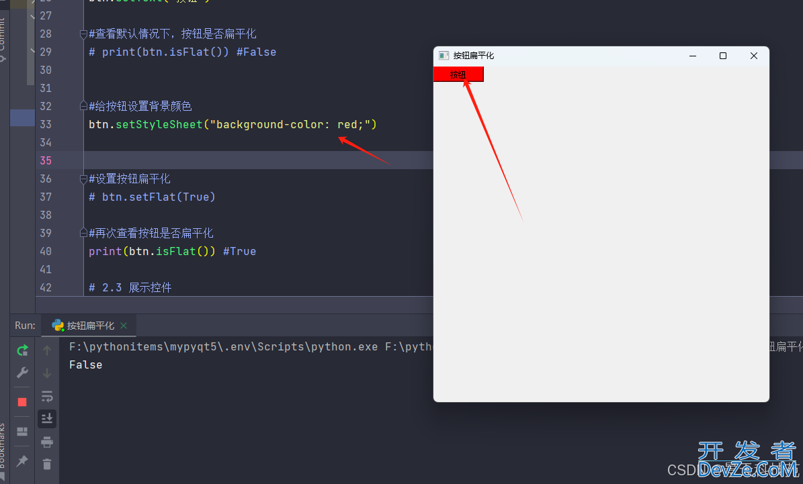Click the 'print(btn.isFlat()) #True' line

coord(173,251)
